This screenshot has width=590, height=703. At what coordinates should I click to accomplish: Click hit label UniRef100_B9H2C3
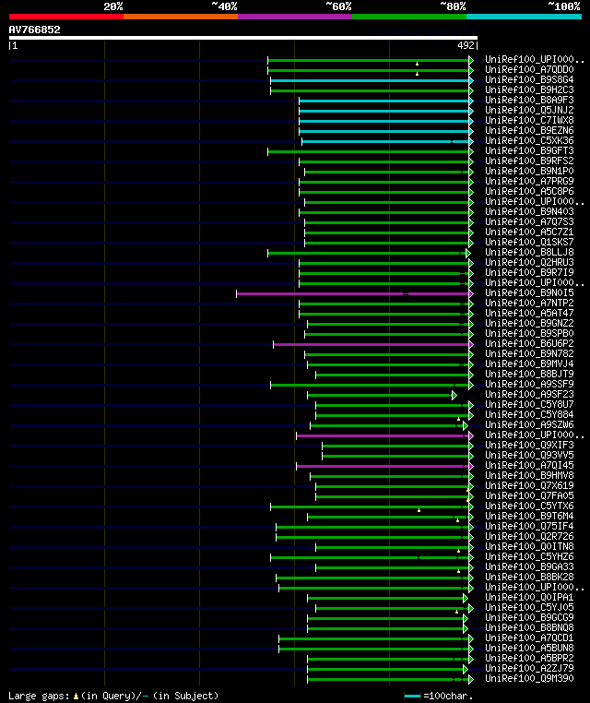click(x=529, y=90)
